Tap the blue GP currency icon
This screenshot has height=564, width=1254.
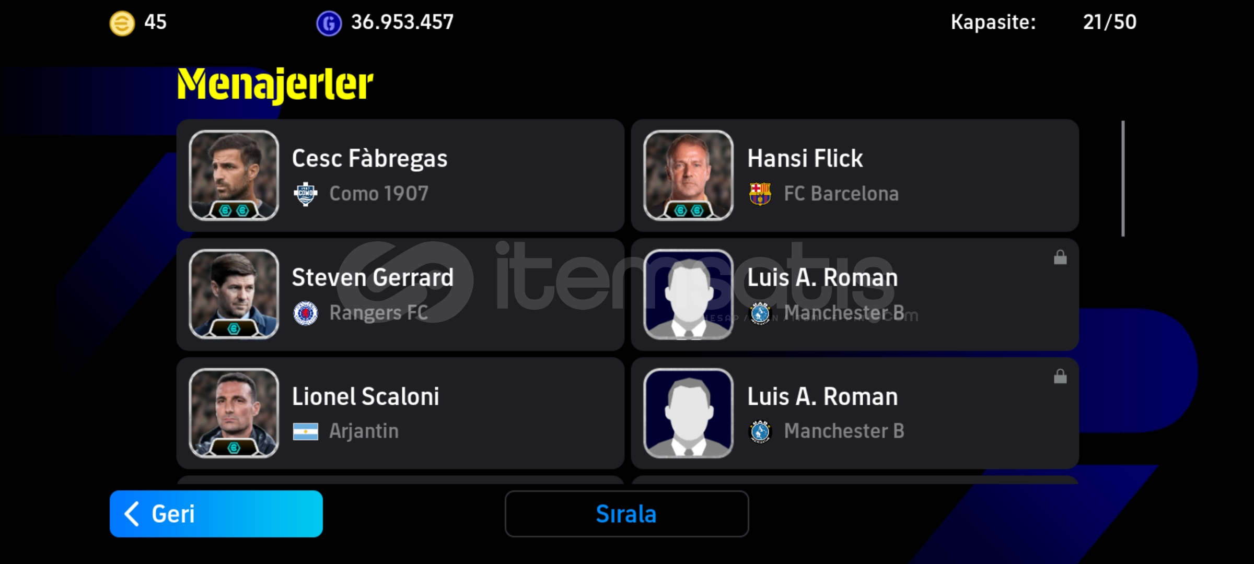(x=329, y=23)
